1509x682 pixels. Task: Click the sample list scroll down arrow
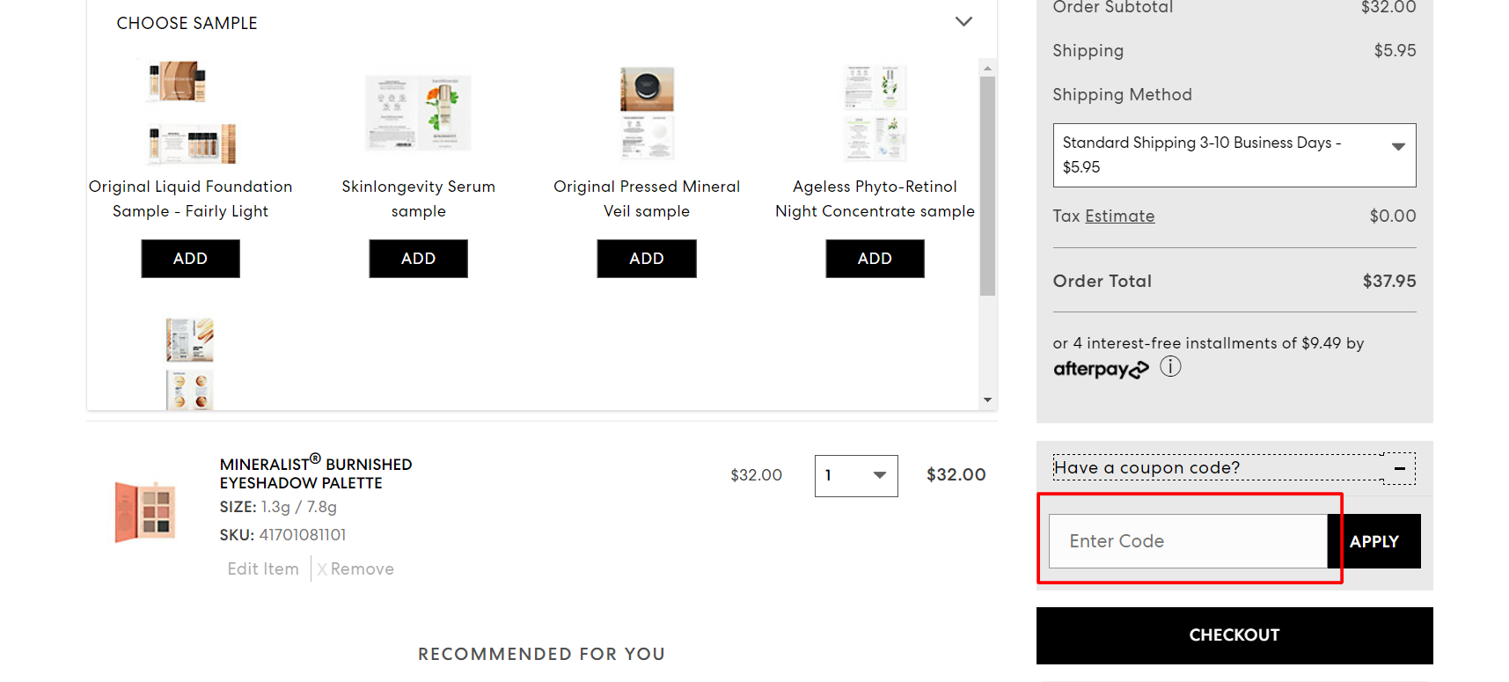pyautogui.click(x=987, y=400)
